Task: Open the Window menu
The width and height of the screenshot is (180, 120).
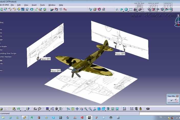Action: tap(52, 5)
